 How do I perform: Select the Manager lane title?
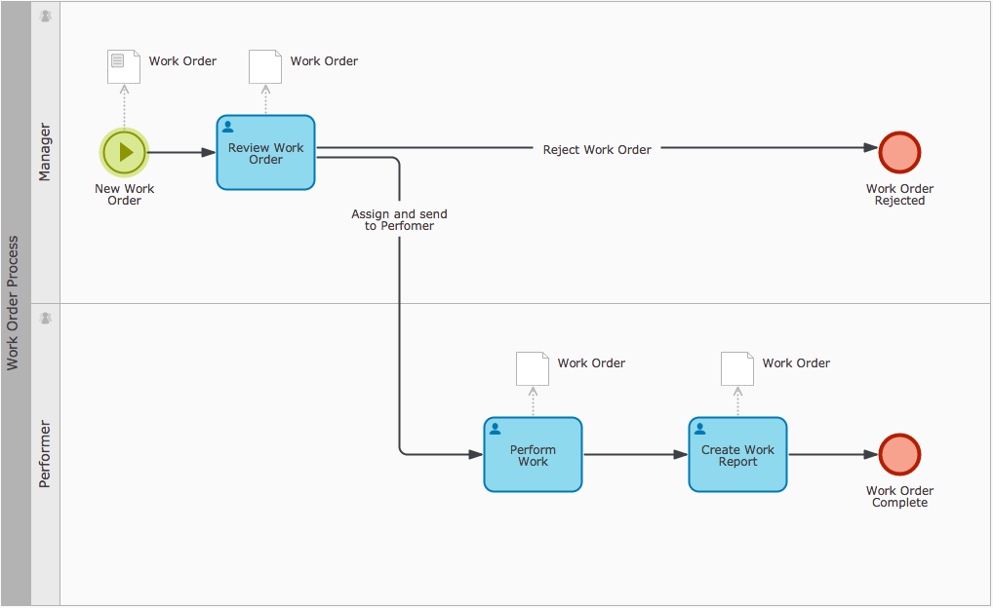tap(45, 152)
